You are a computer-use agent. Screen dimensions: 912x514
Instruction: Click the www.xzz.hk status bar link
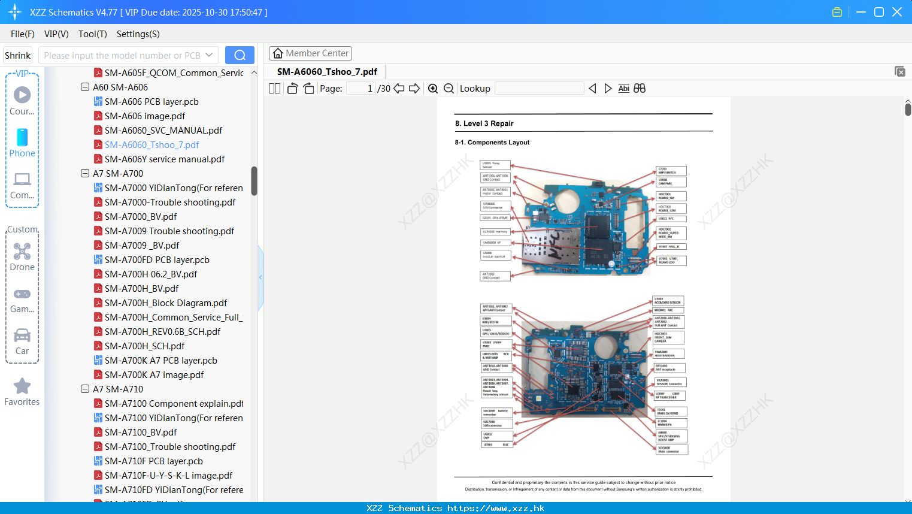pos(496,508)
